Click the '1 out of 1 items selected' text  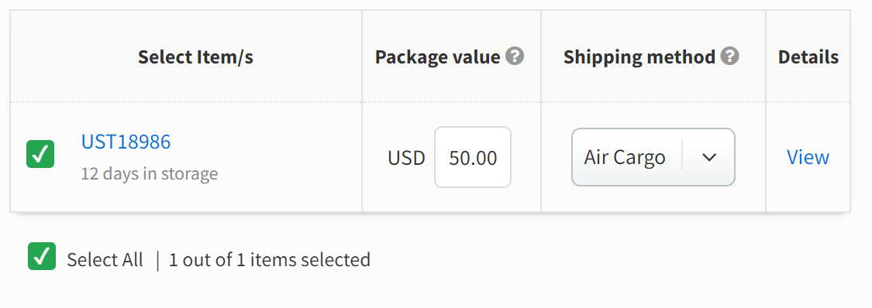[x=270, y=260]
